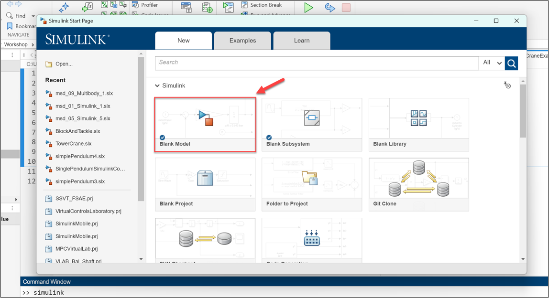Image resolution: width=549 pixels, height=298 pixels.
Task: Open the All filter dropdown beside search
Action: click(492, 63)
